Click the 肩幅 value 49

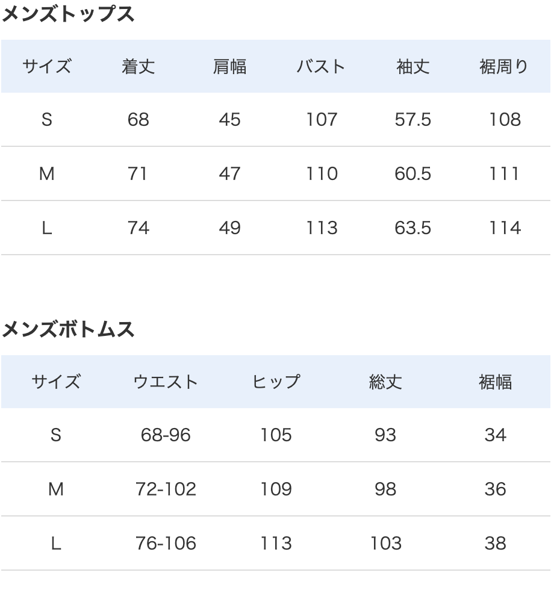[x=229, y=228]
